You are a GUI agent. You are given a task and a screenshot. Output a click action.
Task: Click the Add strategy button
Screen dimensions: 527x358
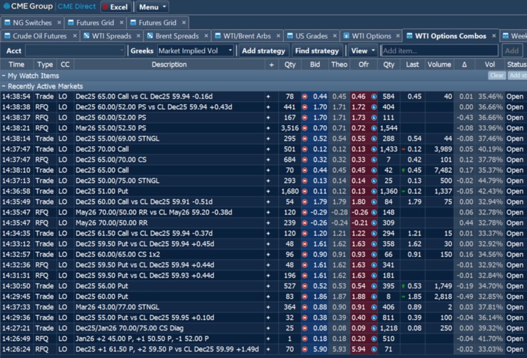click(x=263, y=51)
